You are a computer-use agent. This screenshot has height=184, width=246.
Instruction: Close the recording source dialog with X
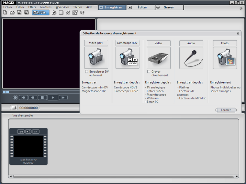238,34
